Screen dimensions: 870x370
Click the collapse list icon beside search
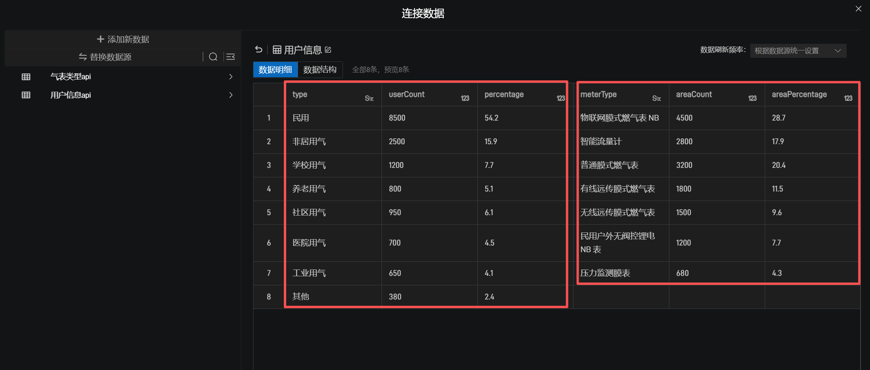coord(231,57)
